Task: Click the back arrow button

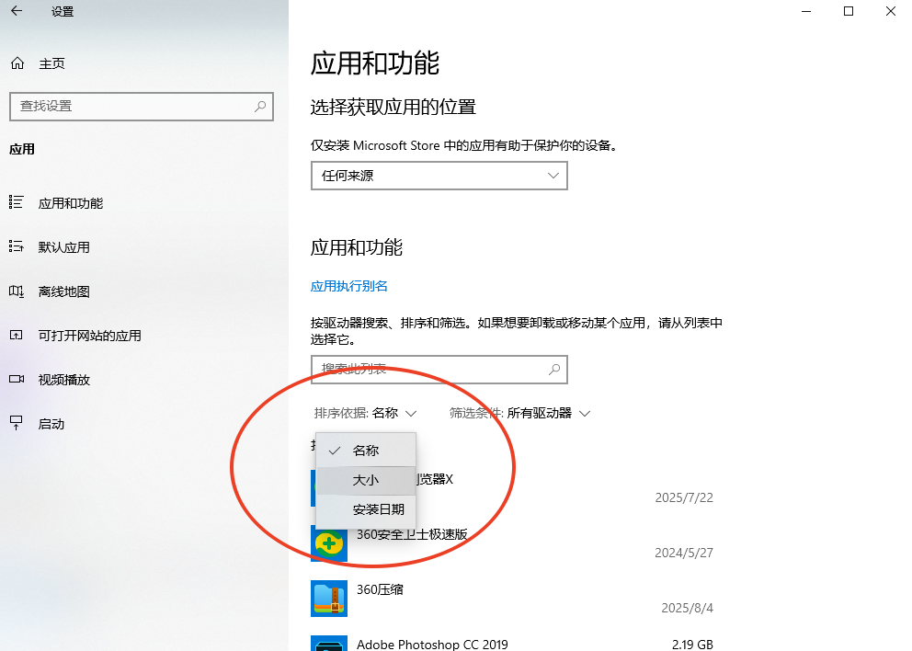Action: pyautogui.click(x=15, y=11)
